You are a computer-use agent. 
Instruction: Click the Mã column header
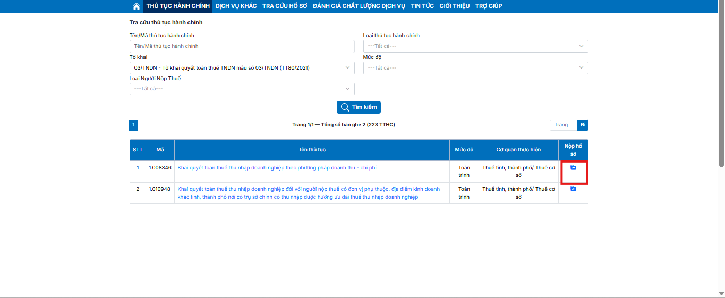pos(160,150)
